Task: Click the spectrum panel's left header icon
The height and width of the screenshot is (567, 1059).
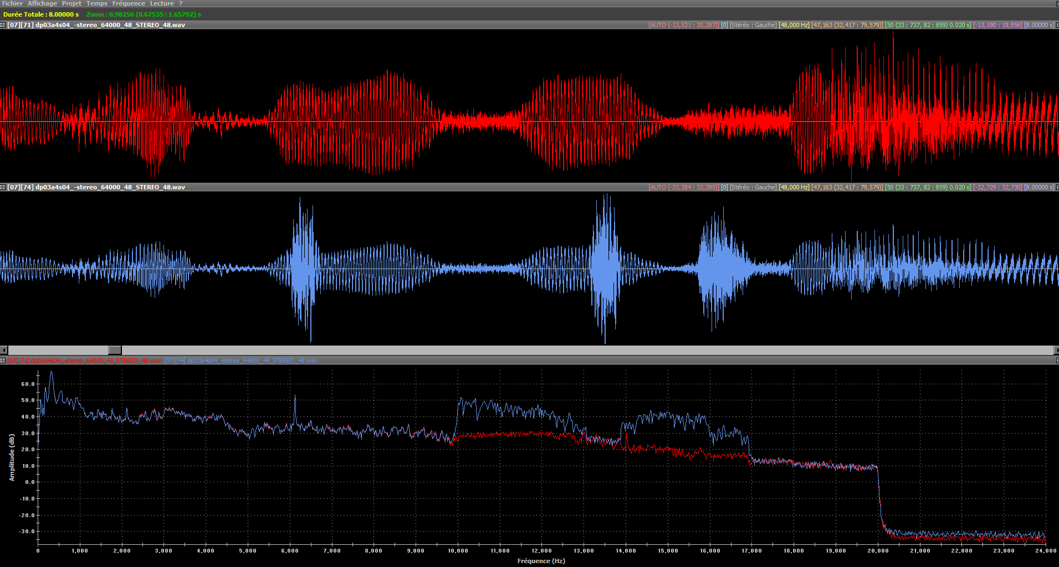Action: 3,360
